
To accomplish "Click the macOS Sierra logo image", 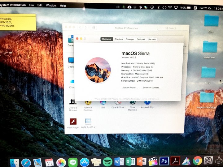I will (x=98, y=70).
